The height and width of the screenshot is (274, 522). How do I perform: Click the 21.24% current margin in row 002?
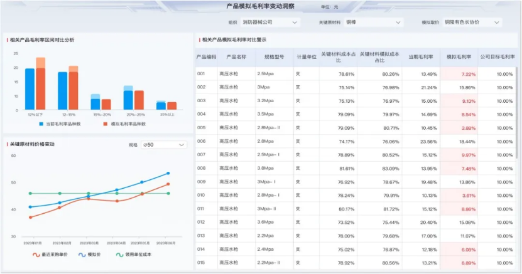(421, 88)
